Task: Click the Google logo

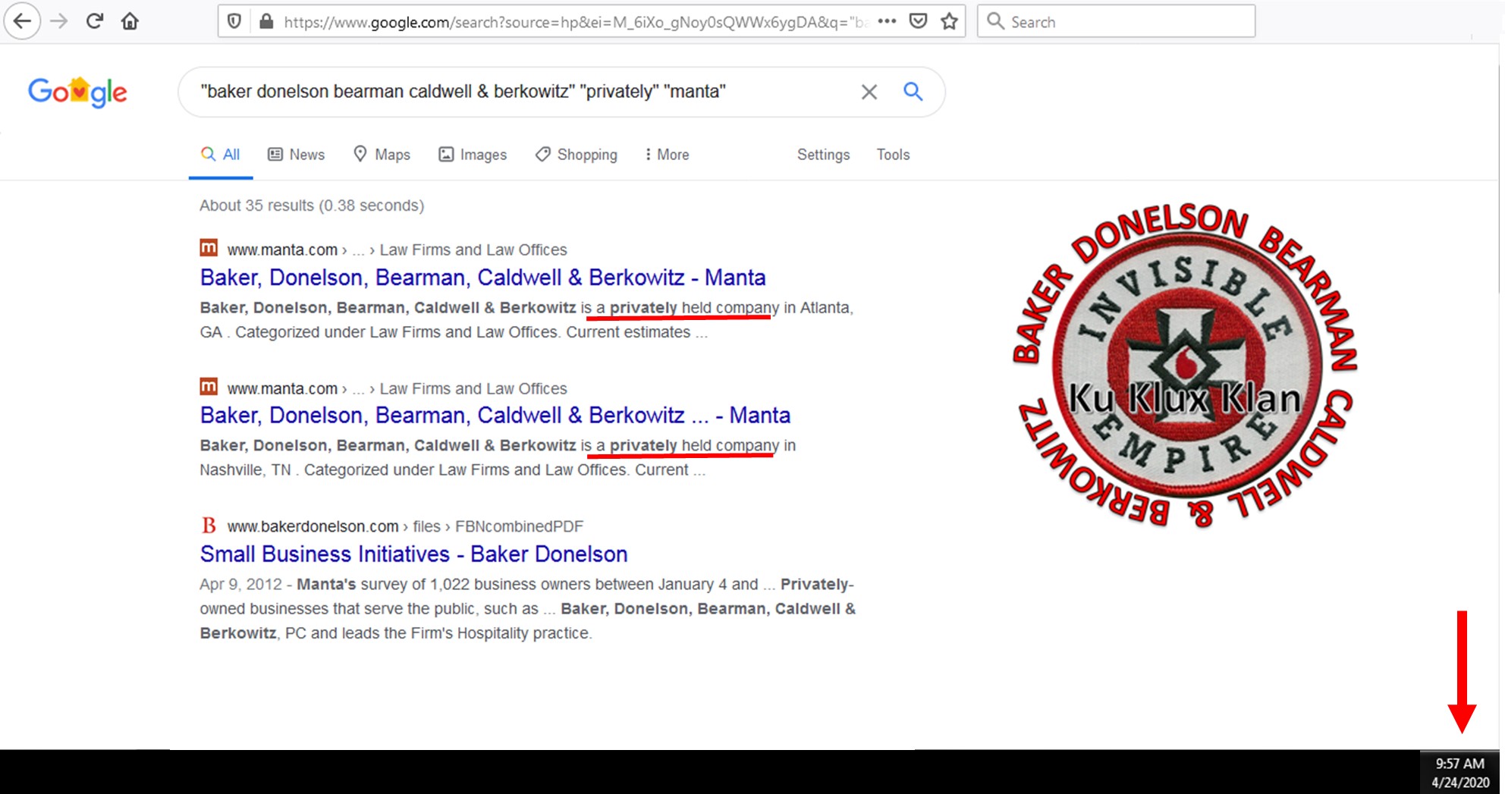Action: pos(77,92)
